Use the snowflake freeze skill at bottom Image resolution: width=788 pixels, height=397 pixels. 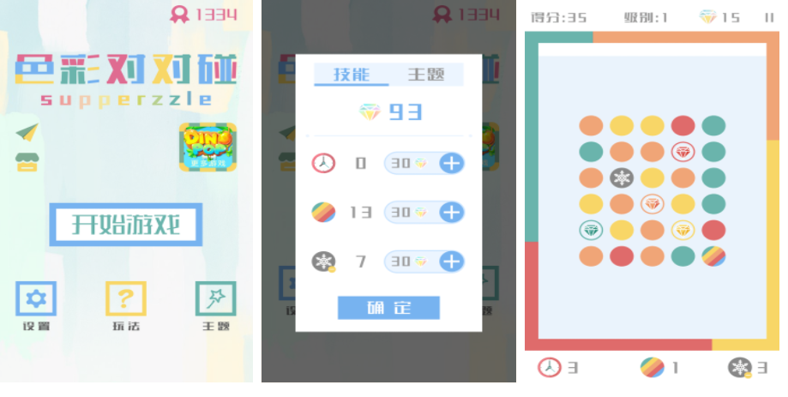point(740,367)
